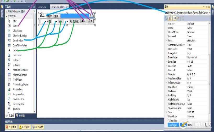Switch properties to Categorized view icon
Image resolution: width=214 pixels, height=132 pixels.
click(x=166, y=18)
